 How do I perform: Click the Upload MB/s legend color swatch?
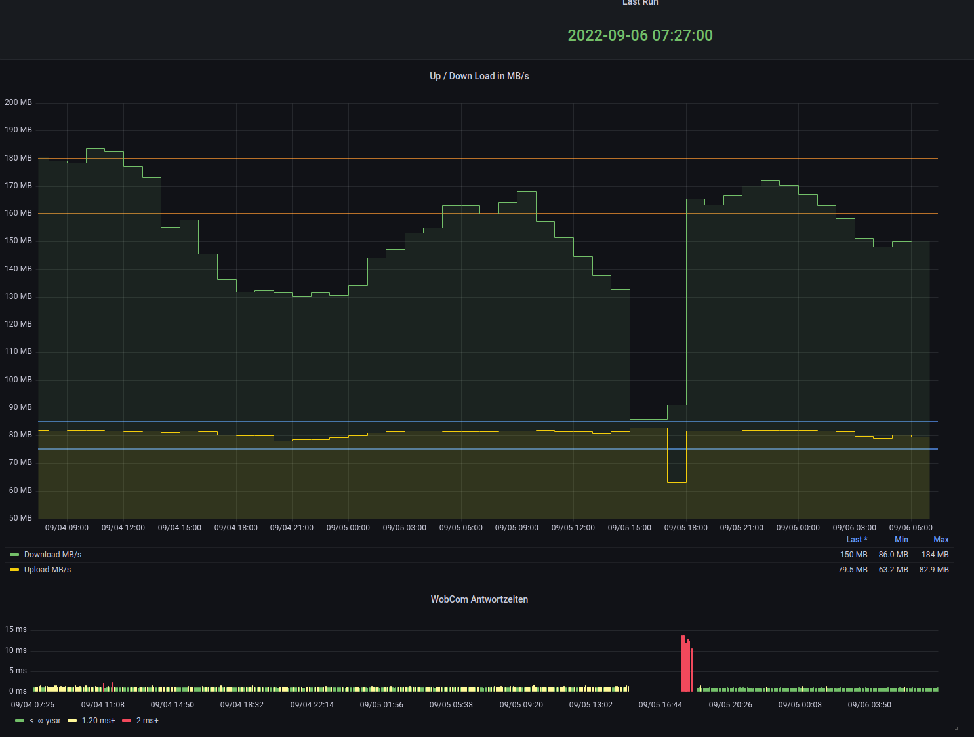14,570
